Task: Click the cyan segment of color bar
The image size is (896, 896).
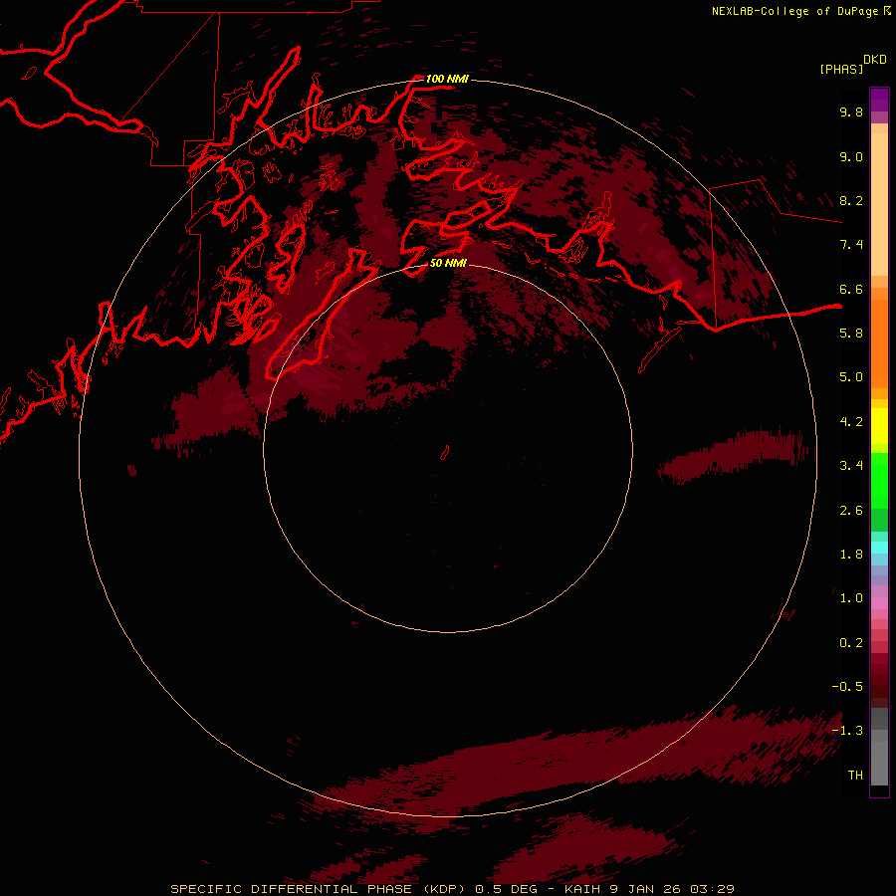Action: 879,548
